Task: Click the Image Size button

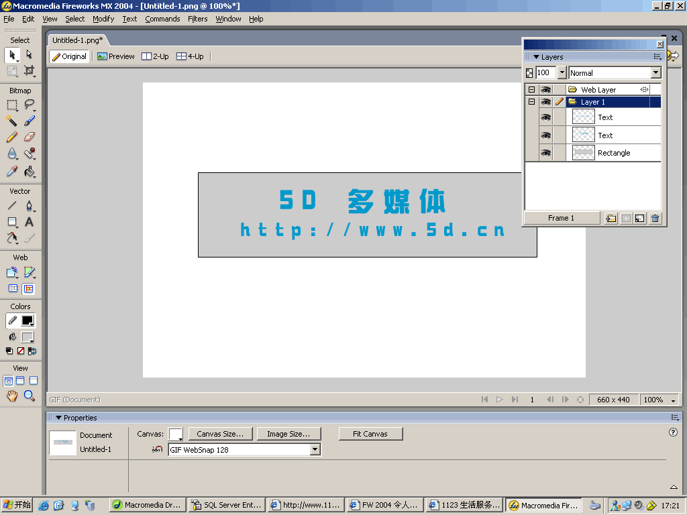Action: point(288,434)
